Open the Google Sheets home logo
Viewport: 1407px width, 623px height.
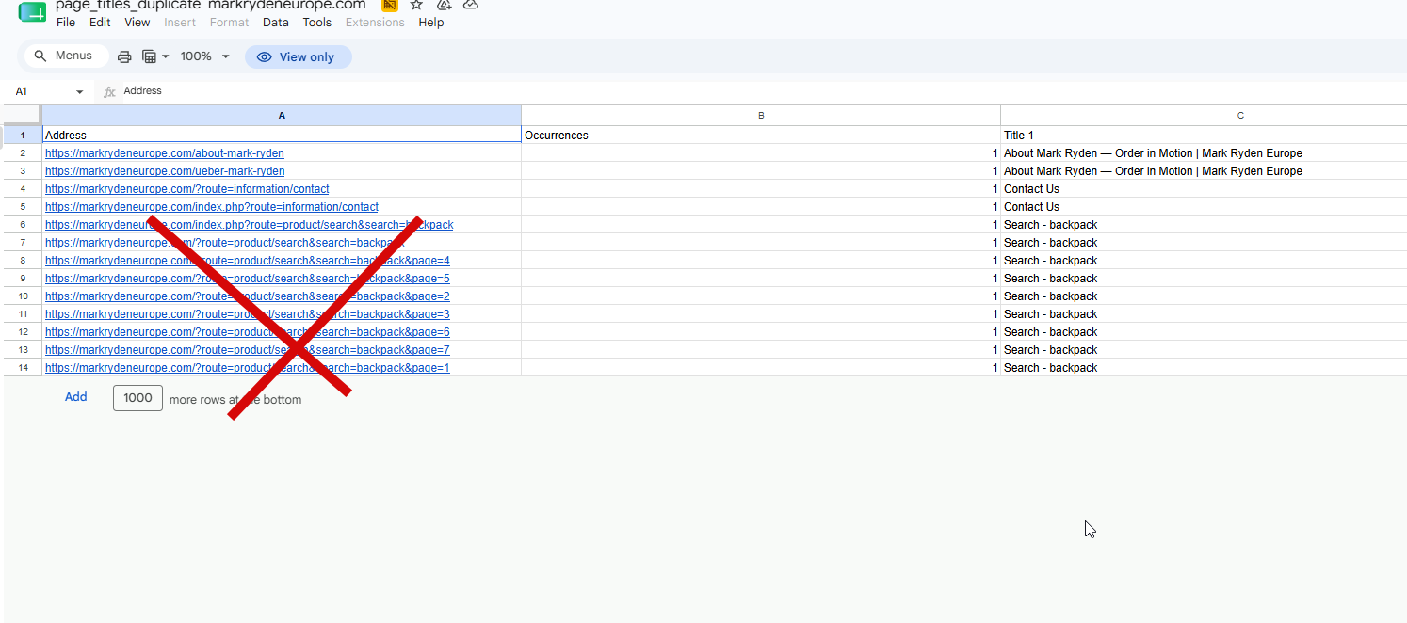[x=32, y=11]
